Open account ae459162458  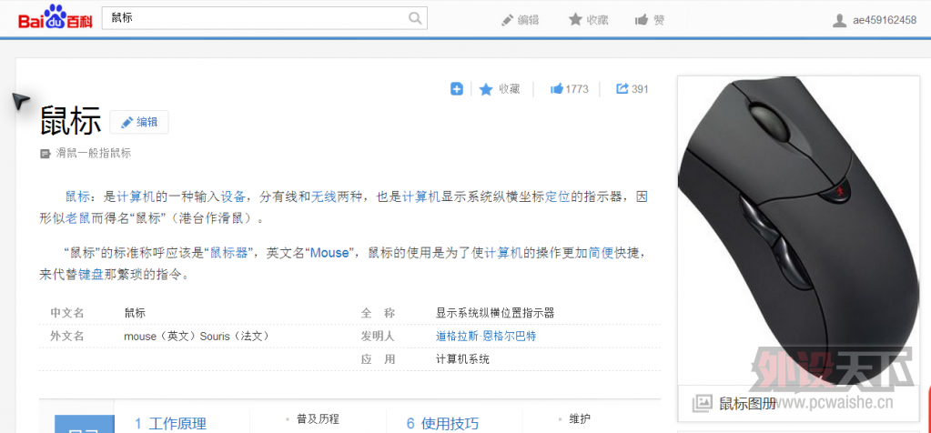(x=885, y=20)
